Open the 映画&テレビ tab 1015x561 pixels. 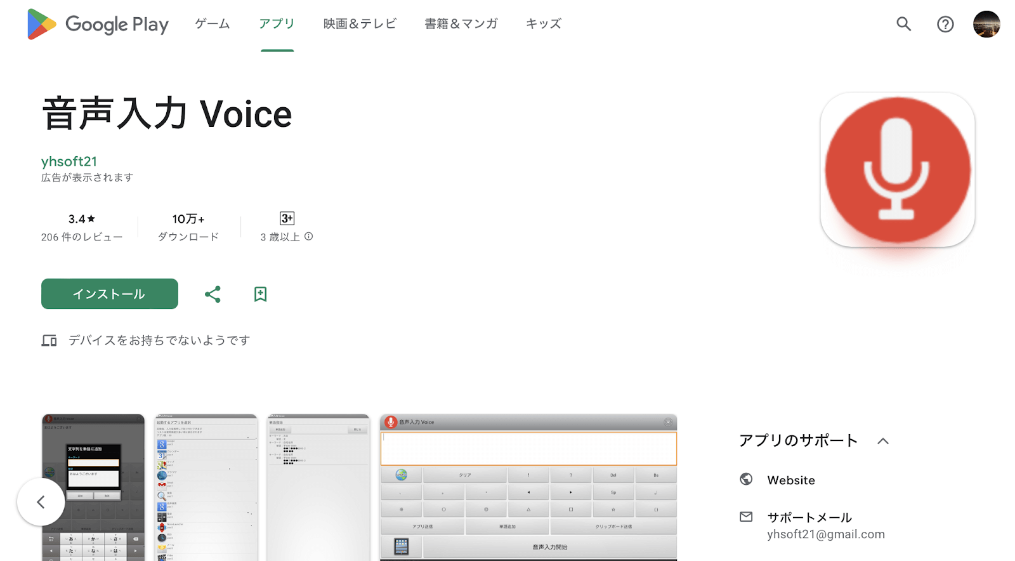pyautogui.click(x=360, y=24)
